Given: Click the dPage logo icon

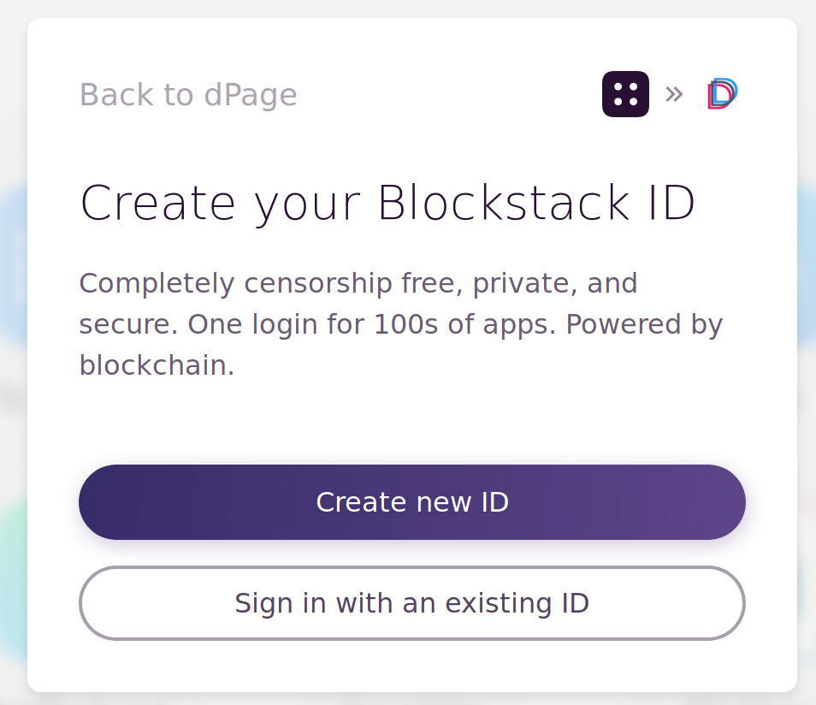Looking at the screenshot, I should click(722, 94).
